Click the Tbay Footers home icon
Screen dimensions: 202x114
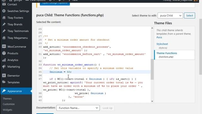click(4, 18)
